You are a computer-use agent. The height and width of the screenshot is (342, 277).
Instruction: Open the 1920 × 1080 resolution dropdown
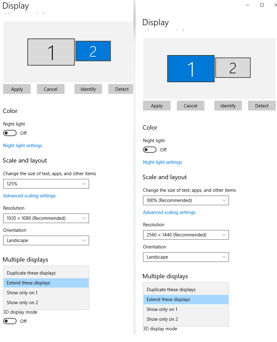(46, 218)
